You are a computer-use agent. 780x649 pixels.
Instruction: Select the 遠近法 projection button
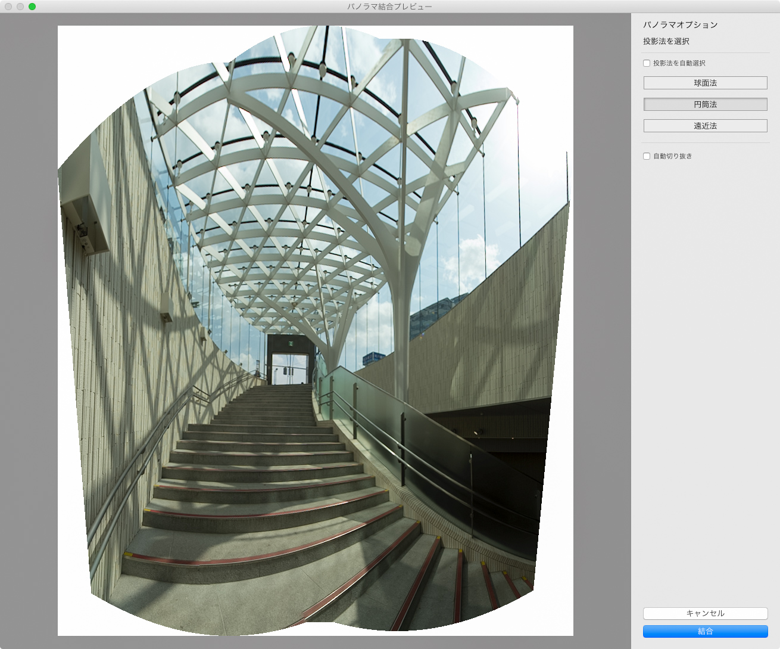(705, 126)
